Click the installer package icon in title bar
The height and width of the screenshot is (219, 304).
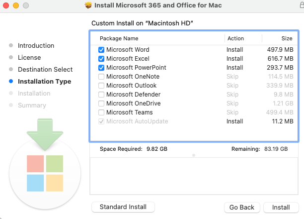click(88, 5)
